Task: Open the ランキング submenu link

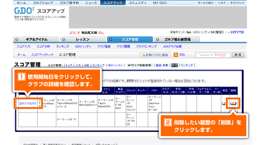Action: pos(63,46)
